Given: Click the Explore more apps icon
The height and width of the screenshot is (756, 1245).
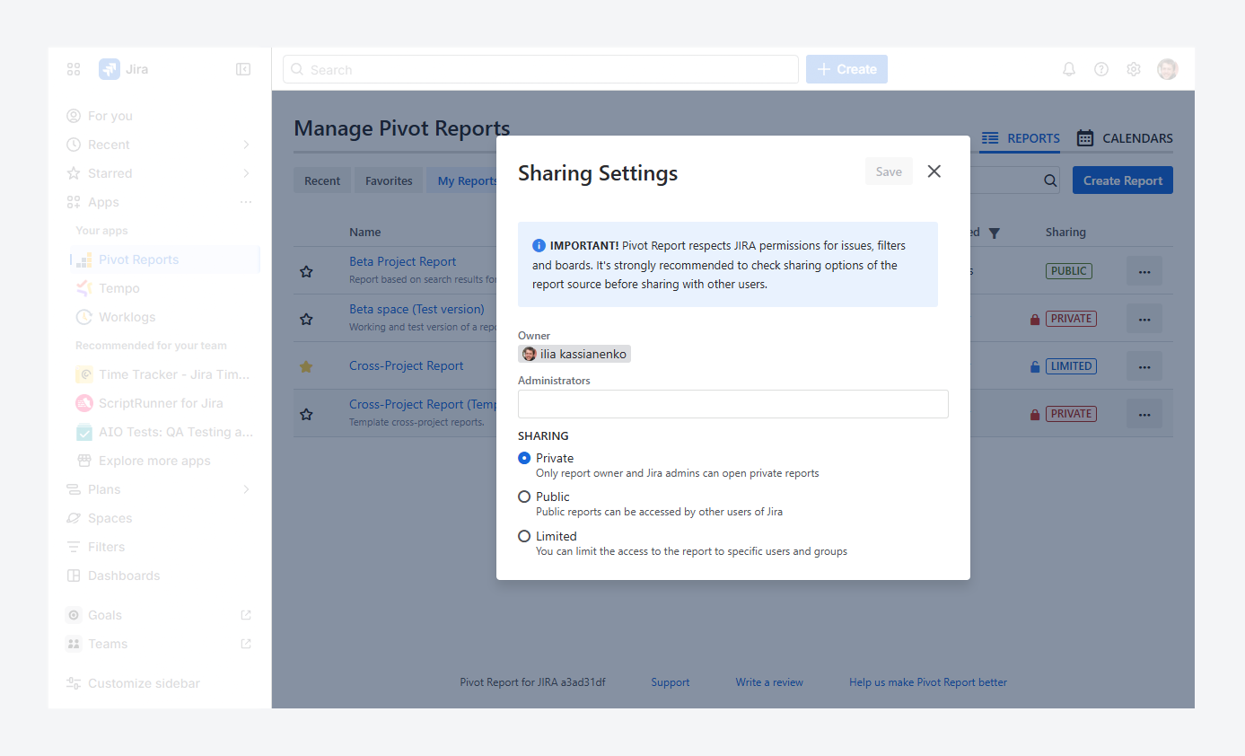Looking at the screenshot, I should (84, 461).
